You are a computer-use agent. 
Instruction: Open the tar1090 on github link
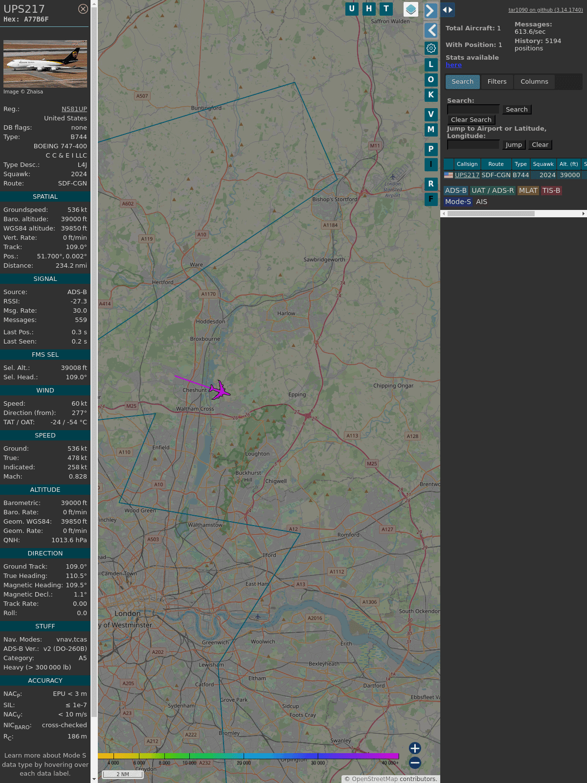click(545, 10)
